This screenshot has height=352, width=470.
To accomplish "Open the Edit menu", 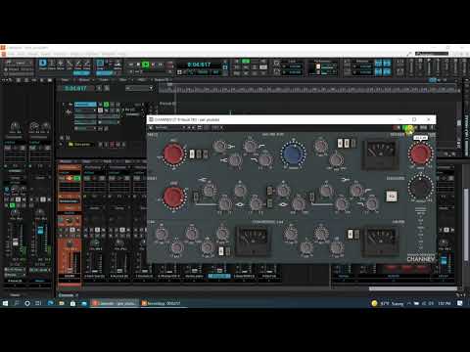I will click(21, 54).
